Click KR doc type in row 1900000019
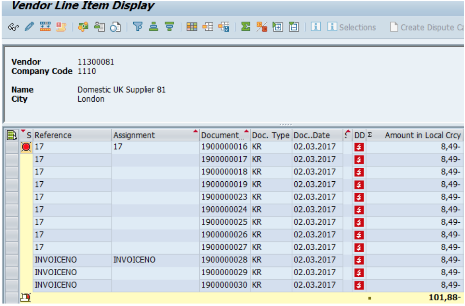This screenshot has height=306, width=465. tap(257, 185)
